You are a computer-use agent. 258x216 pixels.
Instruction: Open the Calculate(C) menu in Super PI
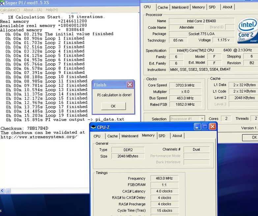10,10
